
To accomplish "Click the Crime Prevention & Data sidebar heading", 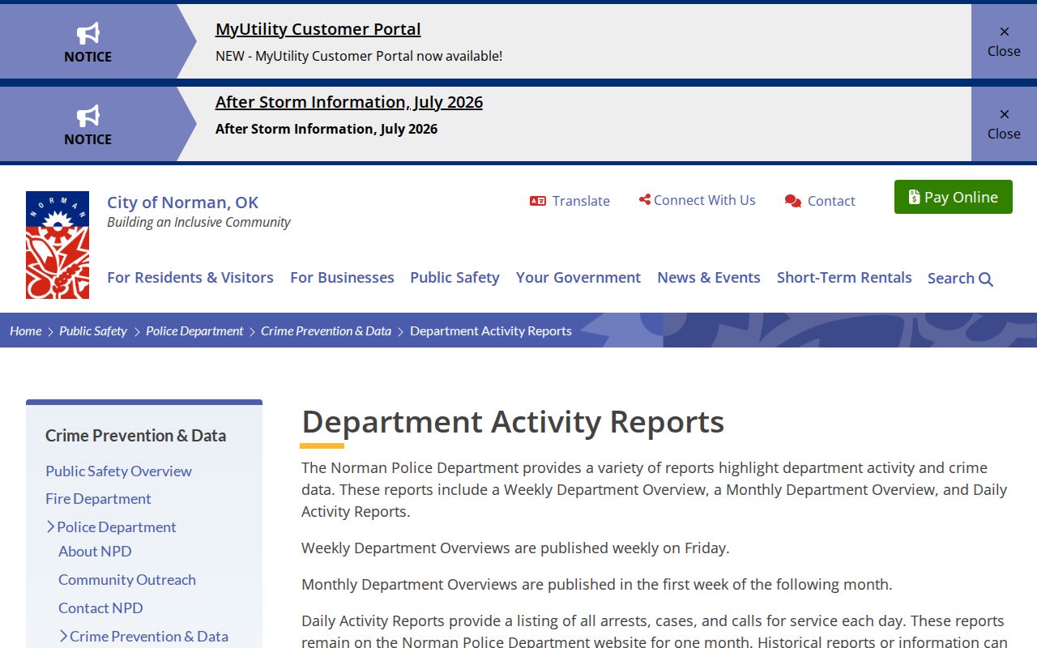I will [135, 435].
